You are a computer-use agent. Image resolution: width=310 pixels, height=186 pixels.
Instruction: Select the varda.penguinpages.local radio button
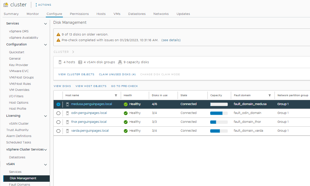tap(58, 131)
